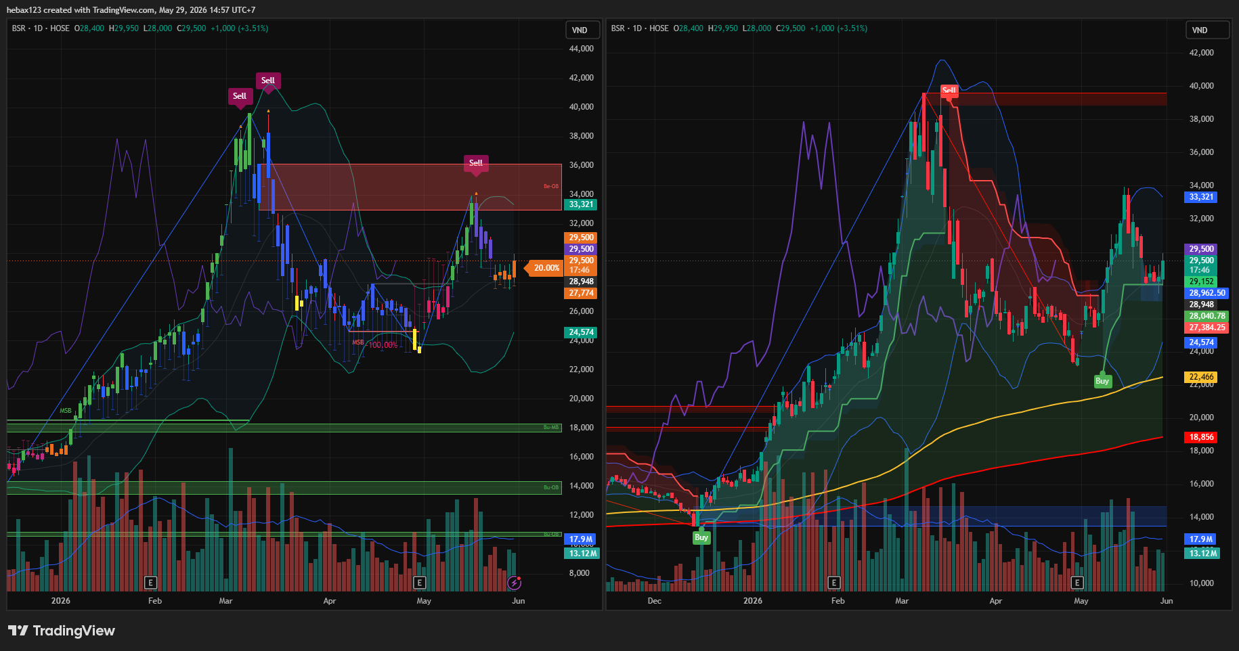
Task: Click the red 18,856 price tag on the right chart
Action: pyautogui.click(x=1201, y=437)
